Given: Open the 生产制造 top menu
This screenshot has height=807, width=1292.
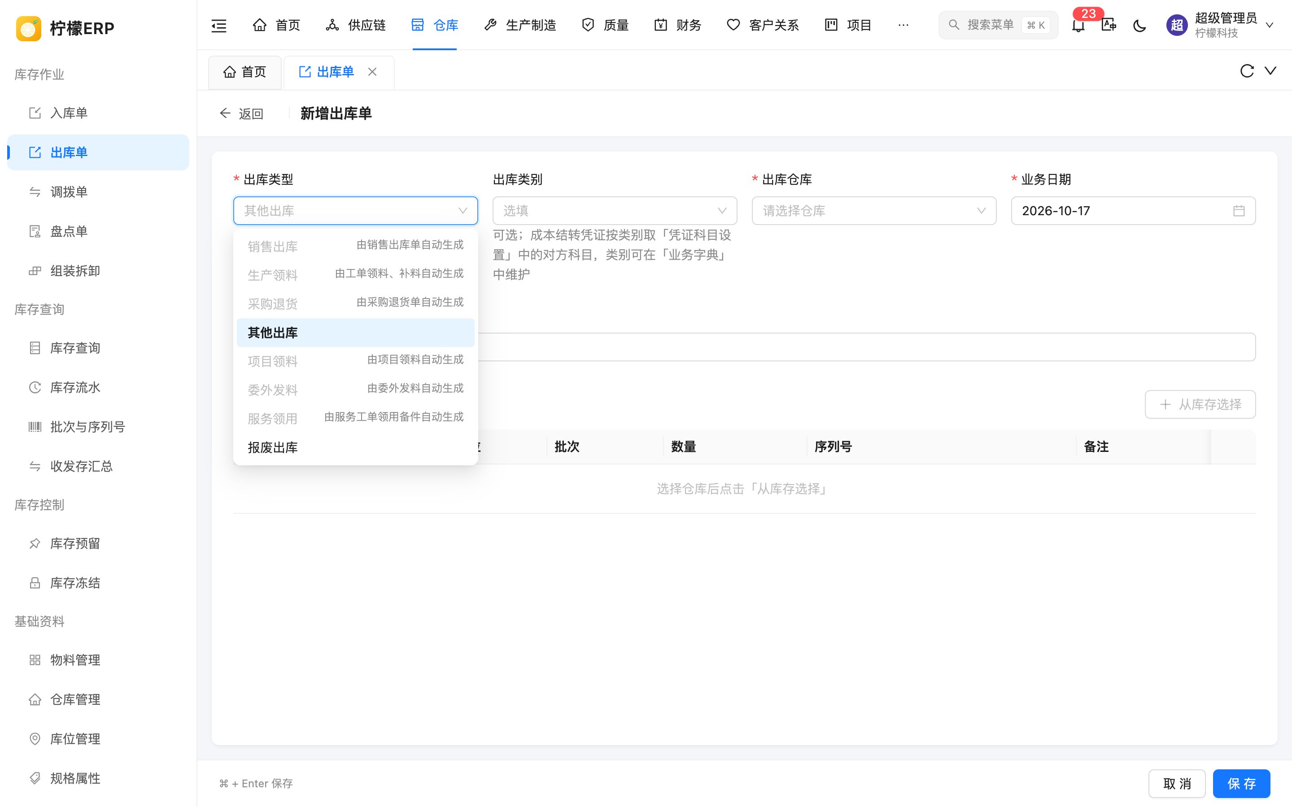Looking at the screenshot, I should click(x=520, y=25).
